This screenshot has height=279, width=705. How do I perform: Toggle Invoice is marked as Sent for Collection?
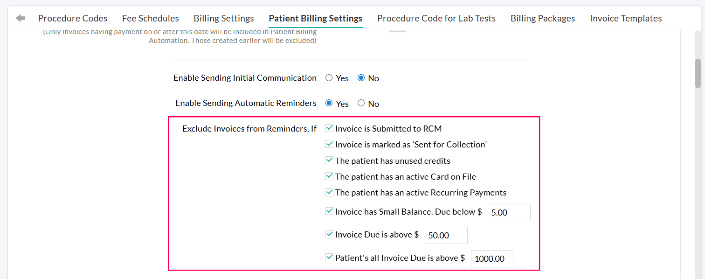329,144
